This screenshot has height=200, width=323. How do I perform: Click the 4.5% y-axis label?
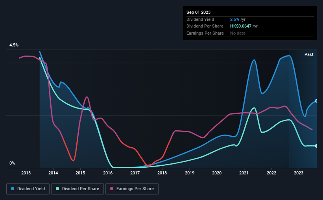14,45
